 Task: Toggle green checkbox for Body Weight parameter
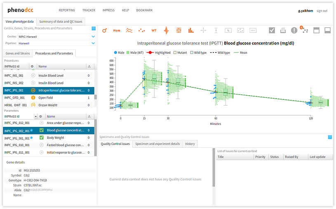click(41, 138)
